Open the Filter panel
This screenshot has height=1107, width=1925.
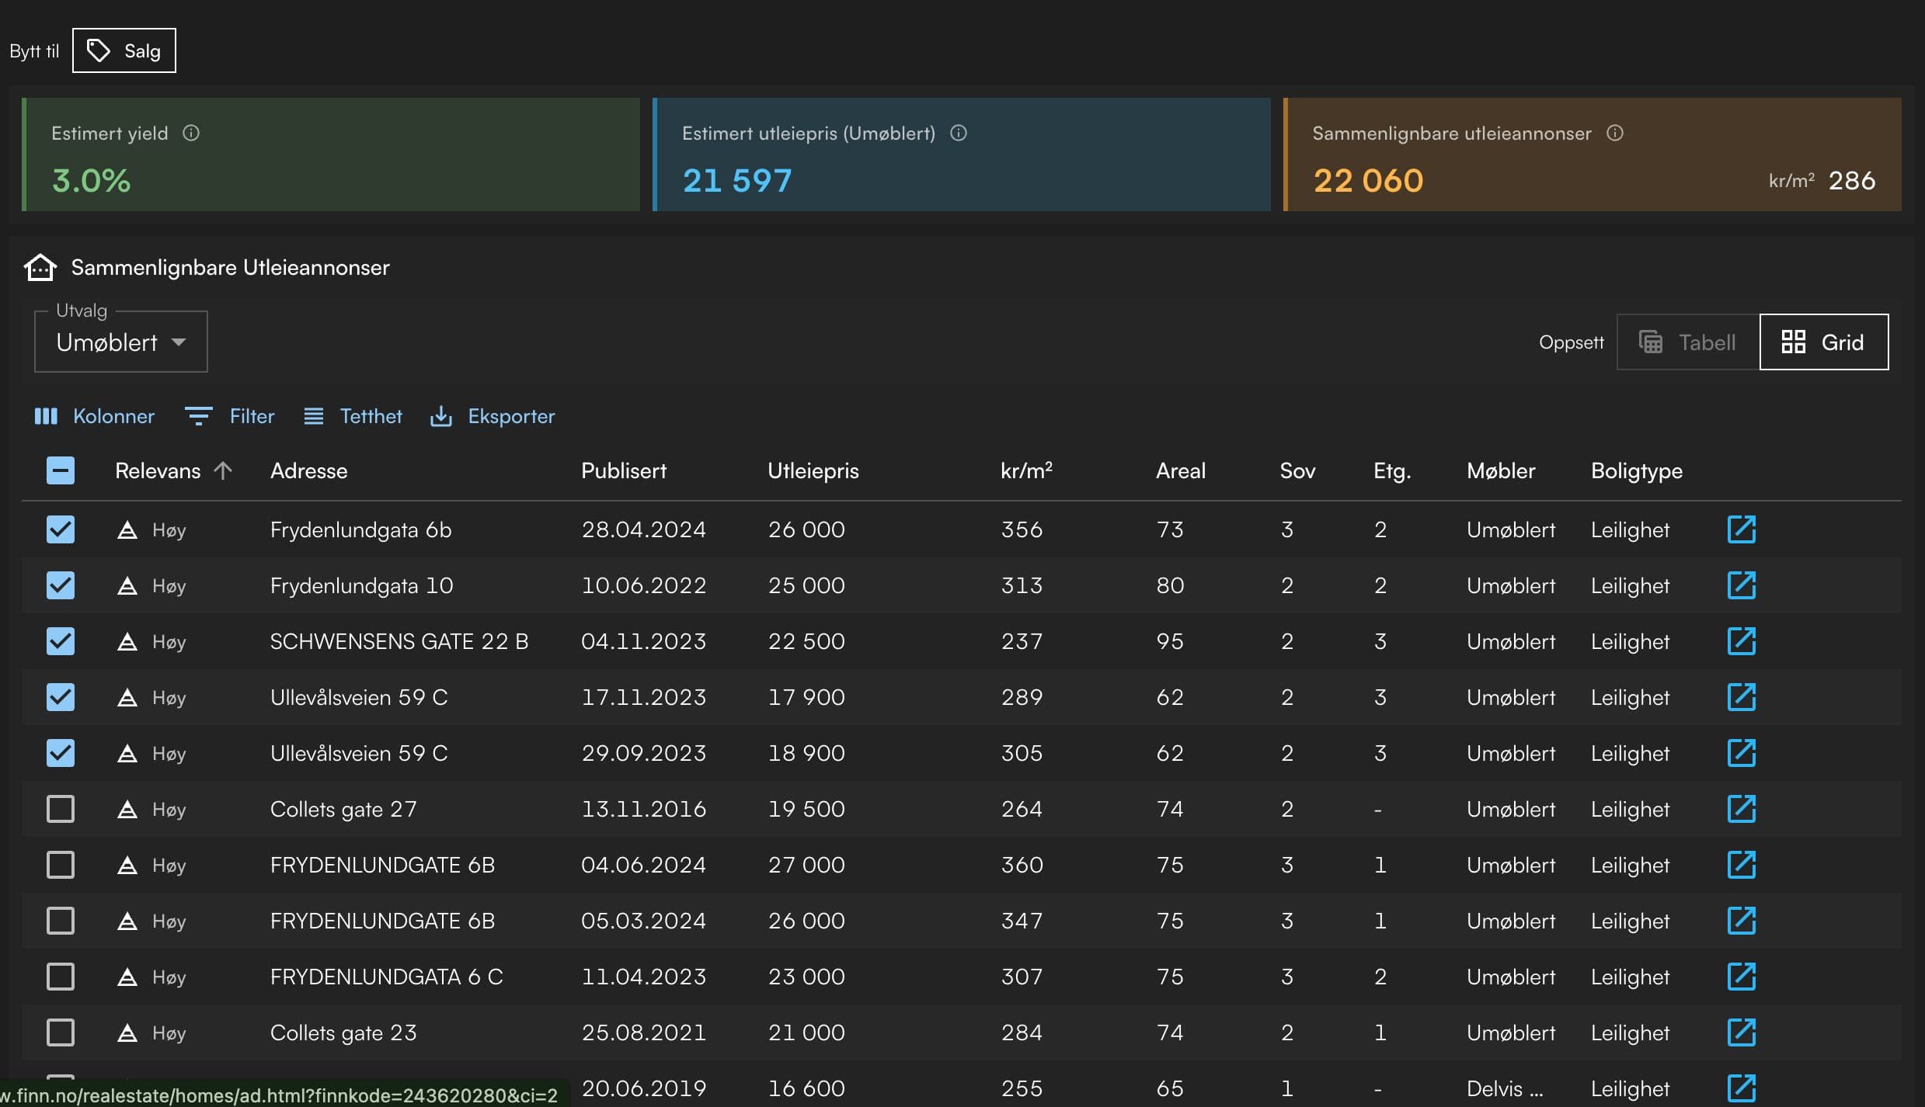pos(230,416)
